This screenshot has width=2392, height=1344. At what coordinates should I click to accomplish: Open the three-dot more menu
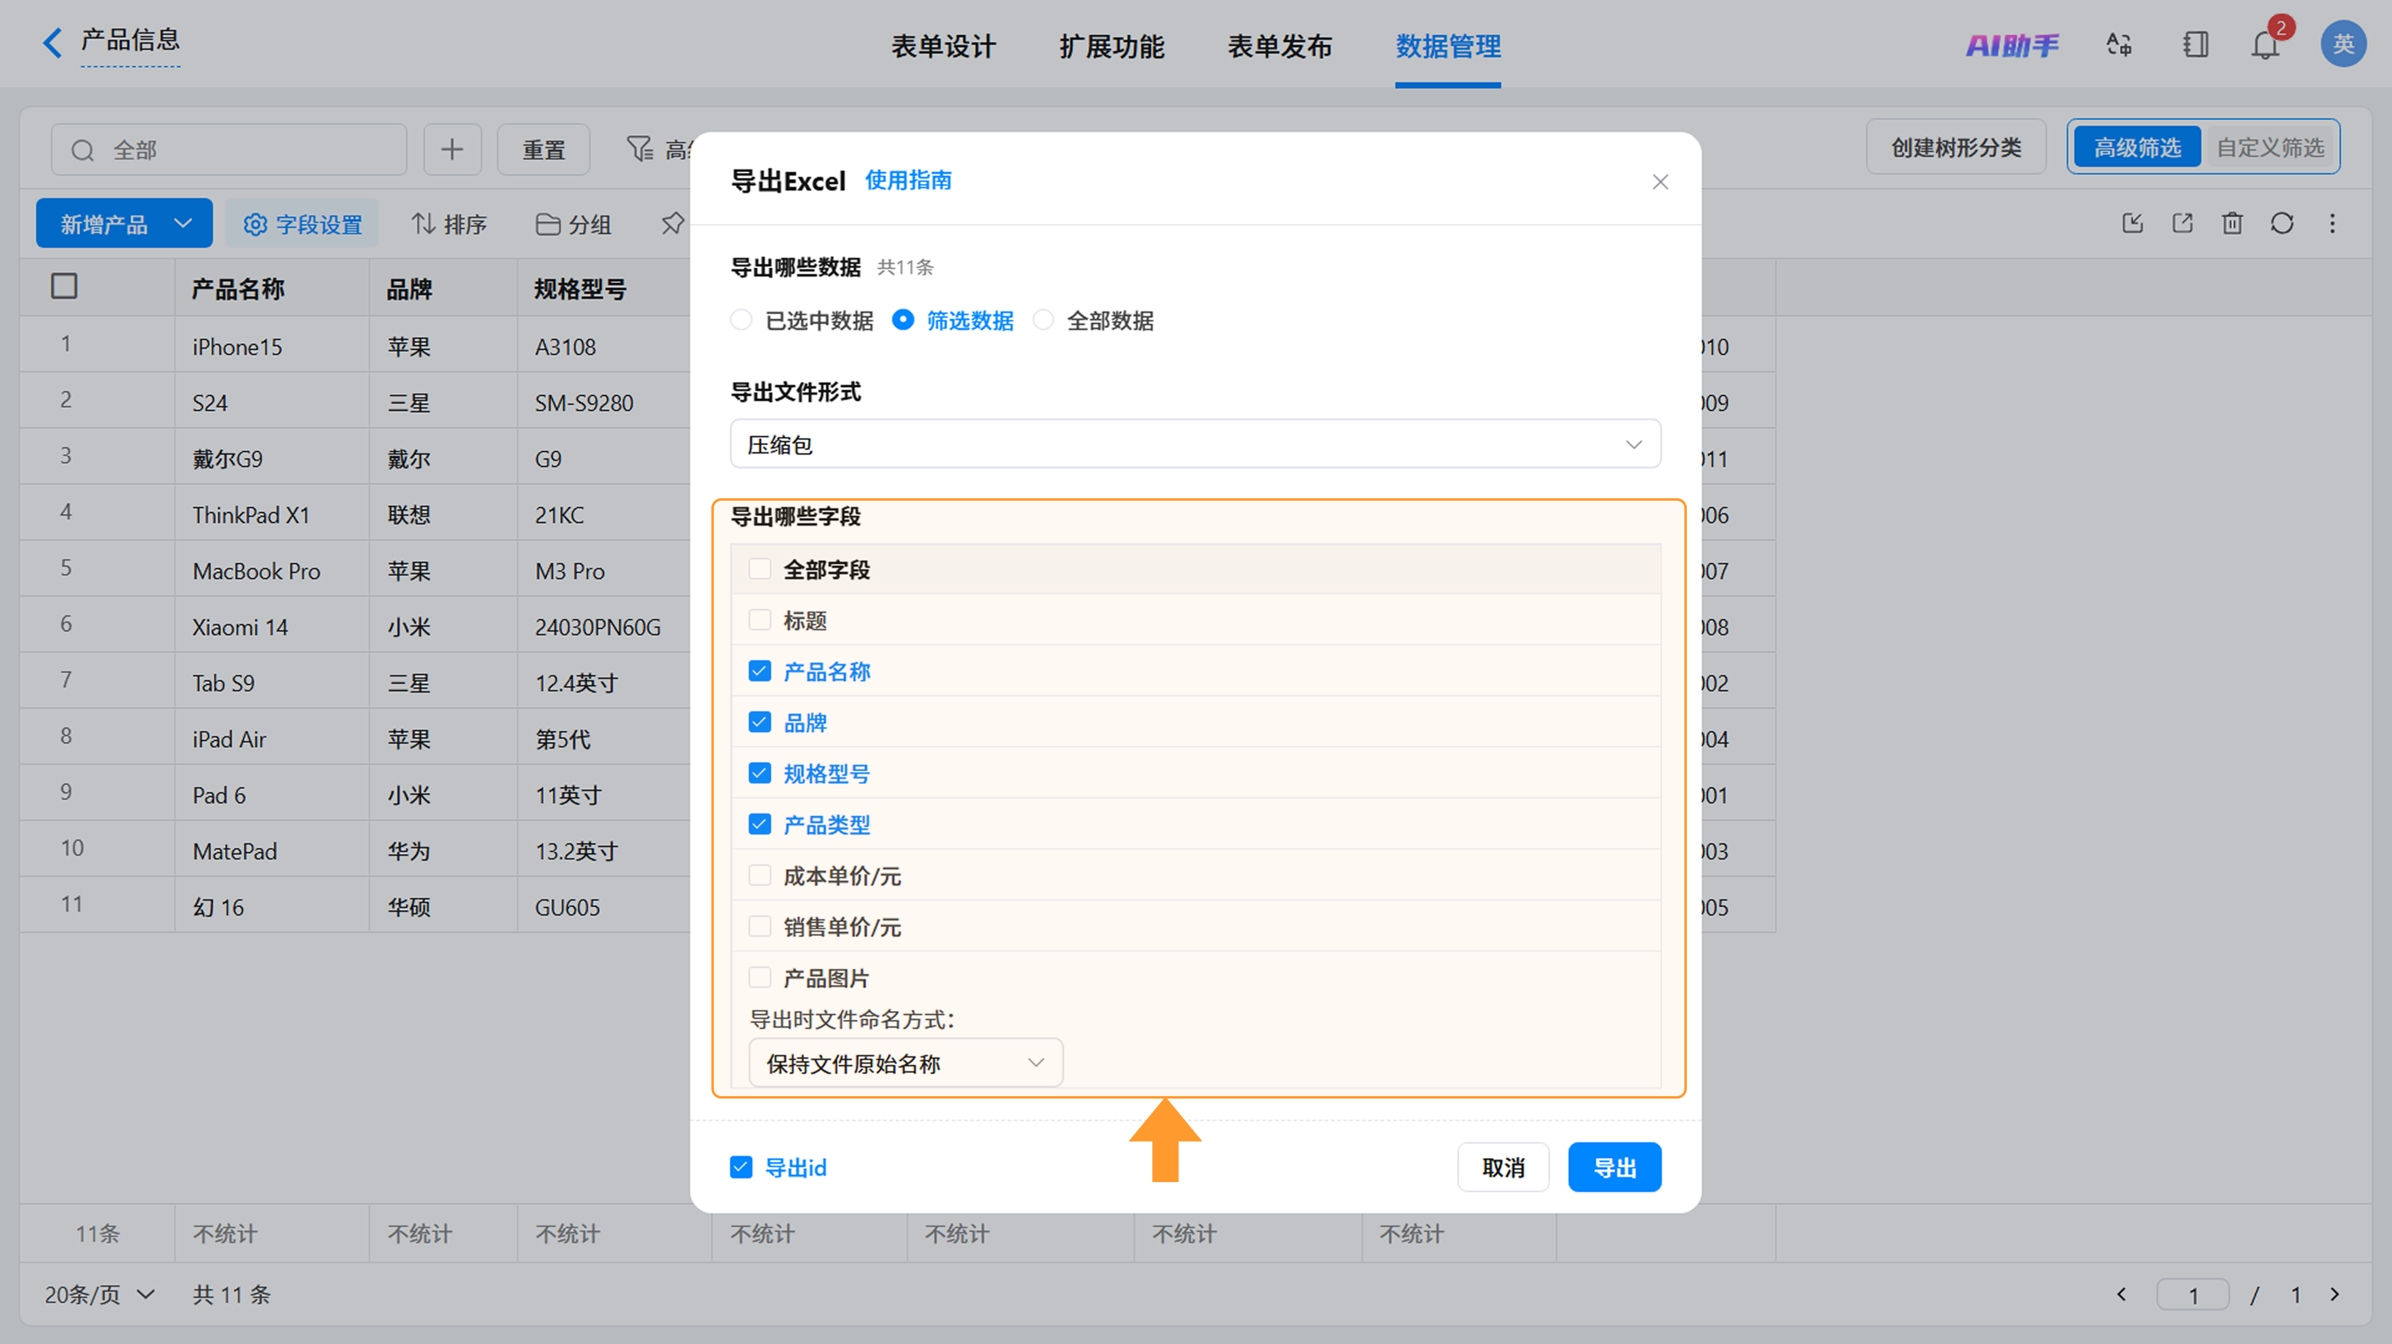[x=2333, y=223]
